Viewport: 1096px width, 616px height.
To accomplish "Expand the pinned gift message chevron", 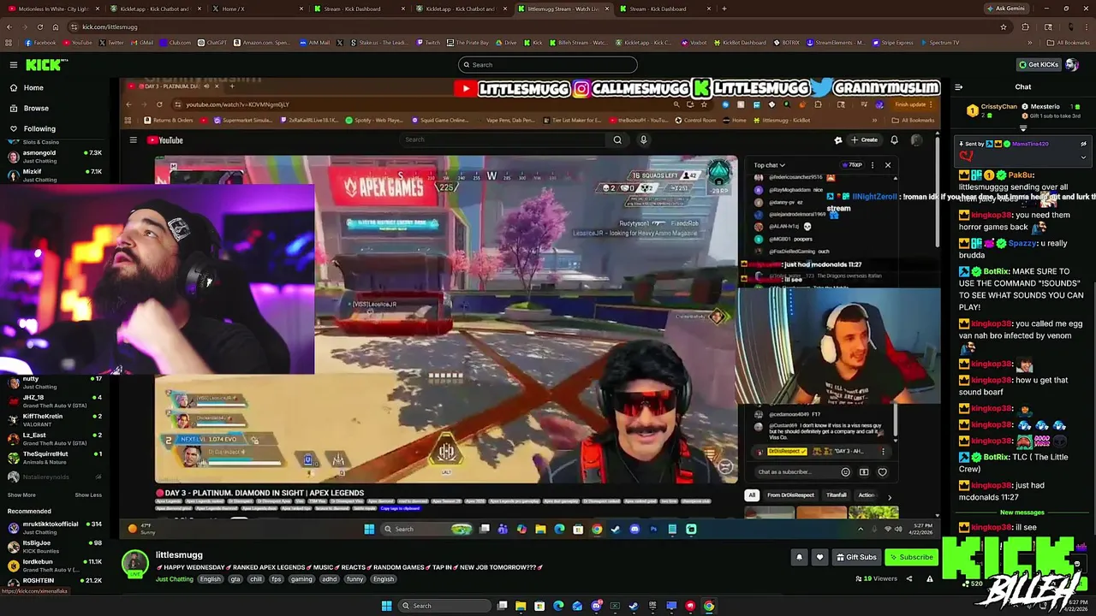I will 1083,157.
